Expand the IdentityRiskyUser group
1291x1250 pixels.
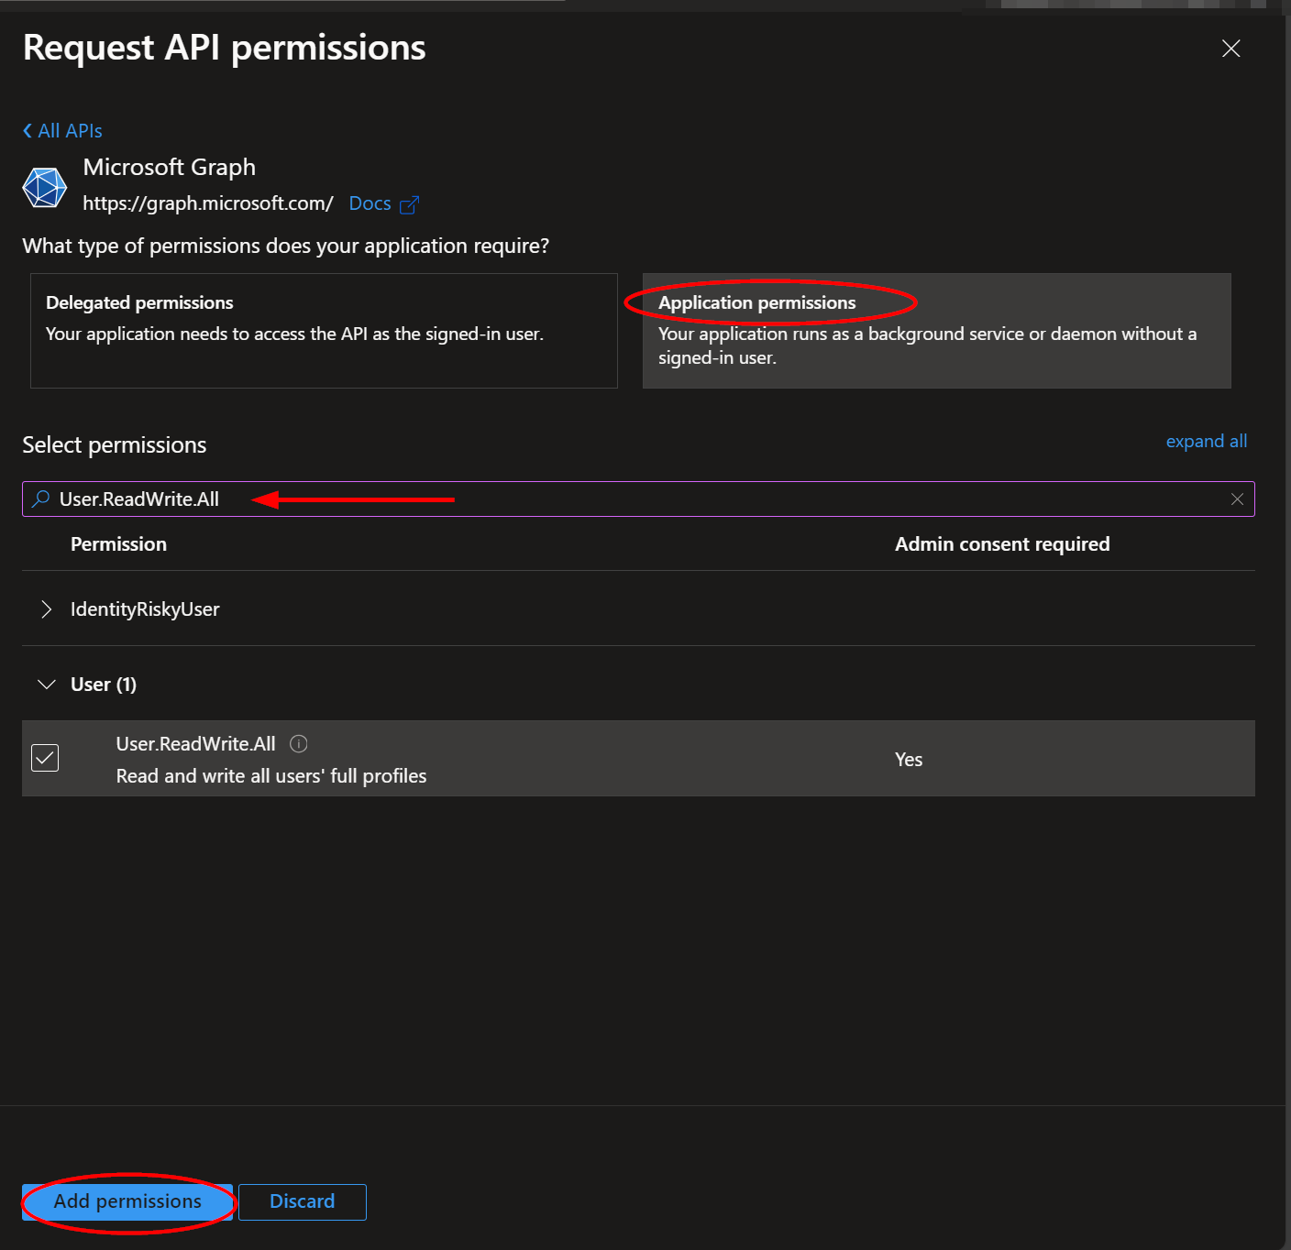tap(46, 609)
